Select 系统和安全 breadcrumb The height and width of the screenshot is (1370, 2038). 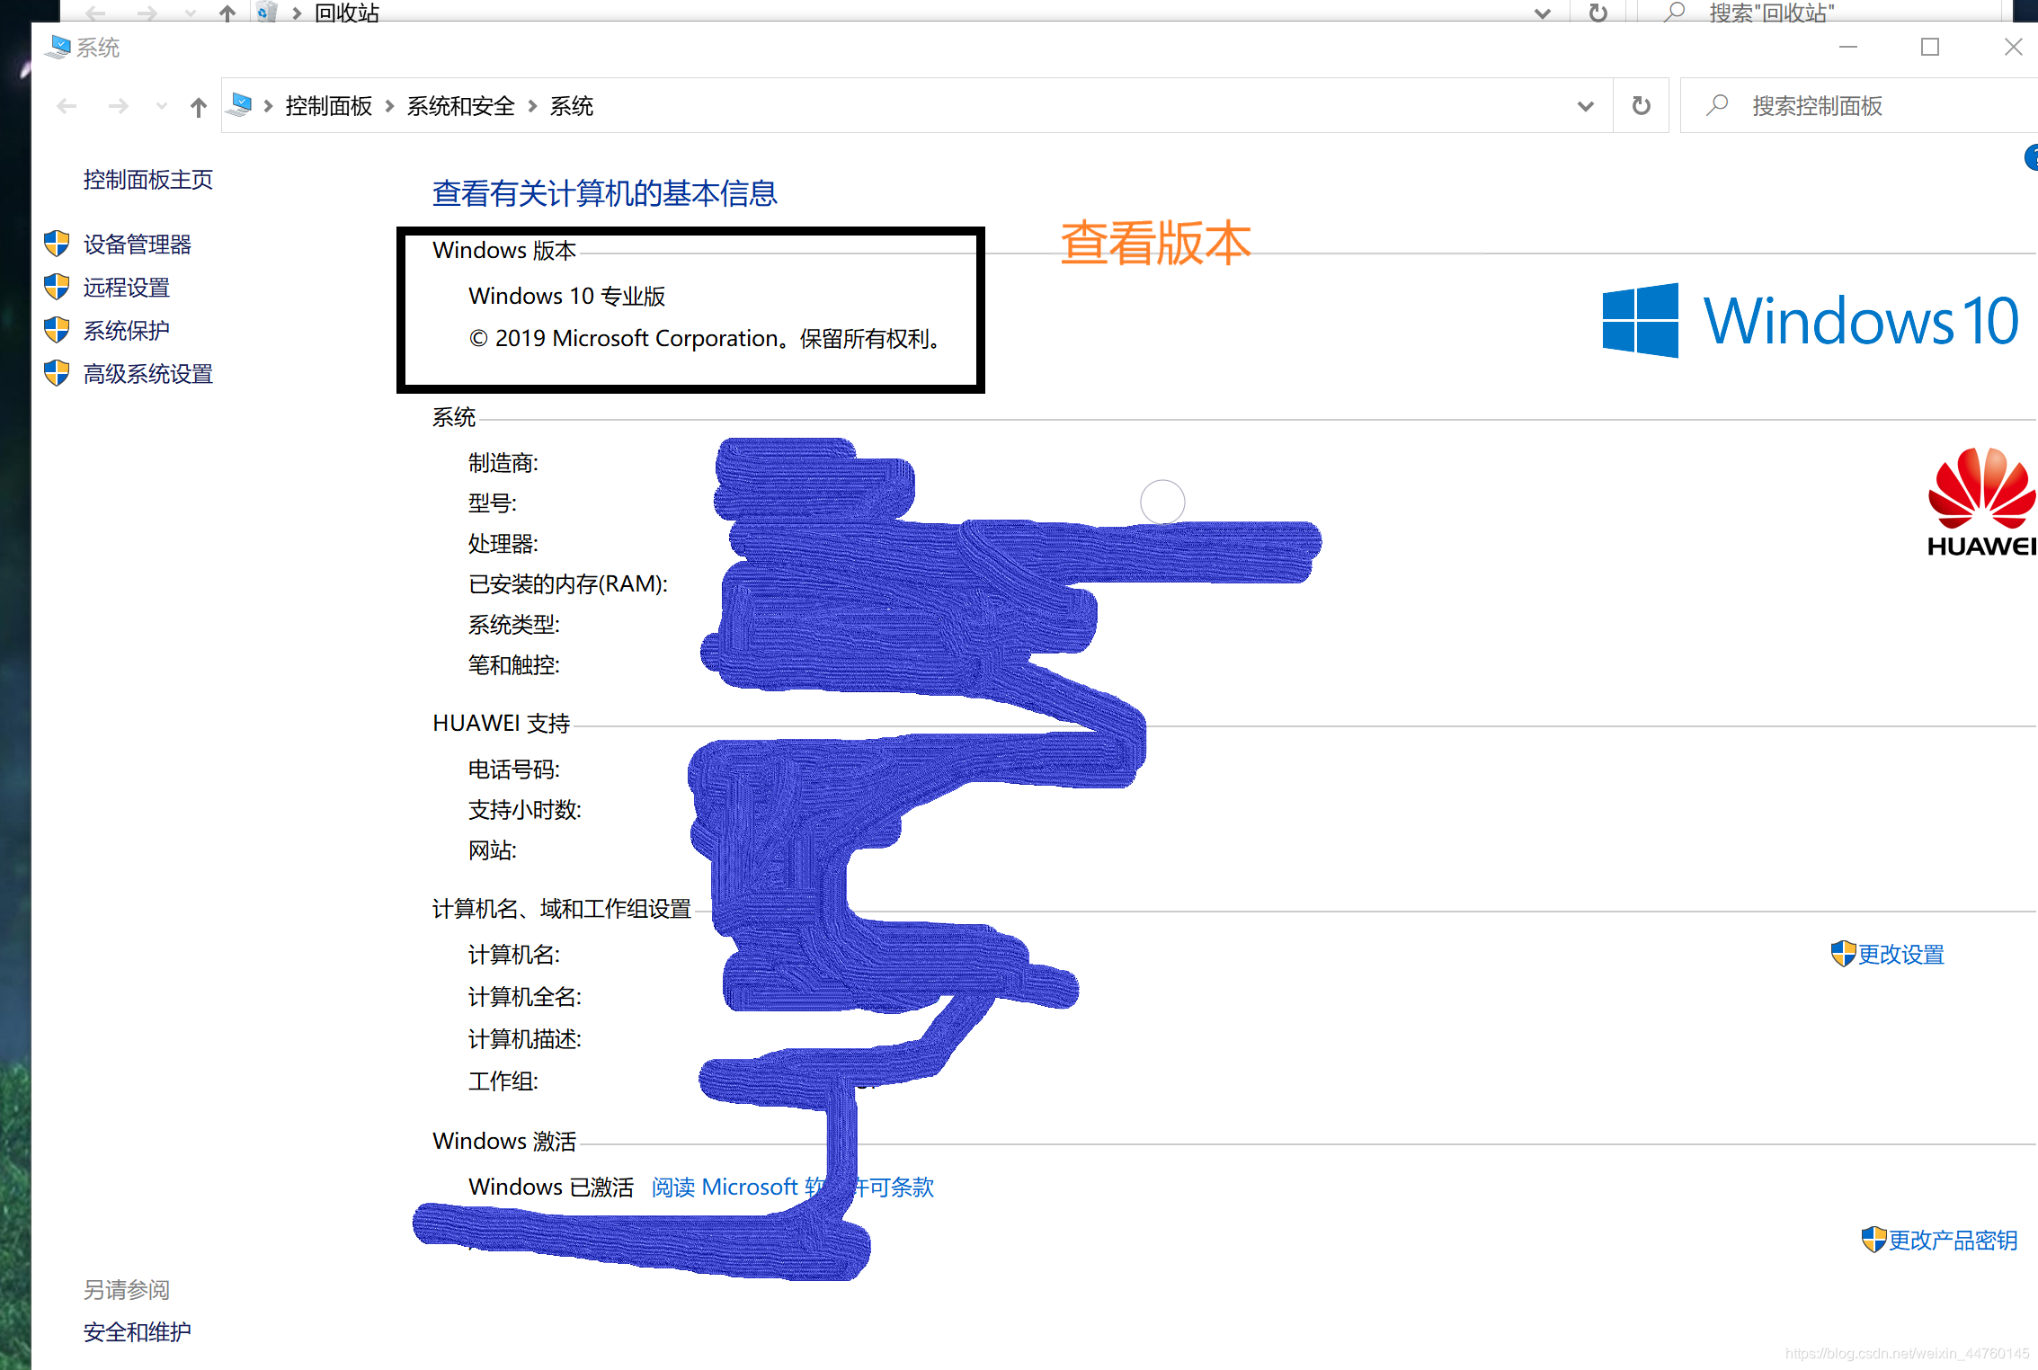pos(460,106)
